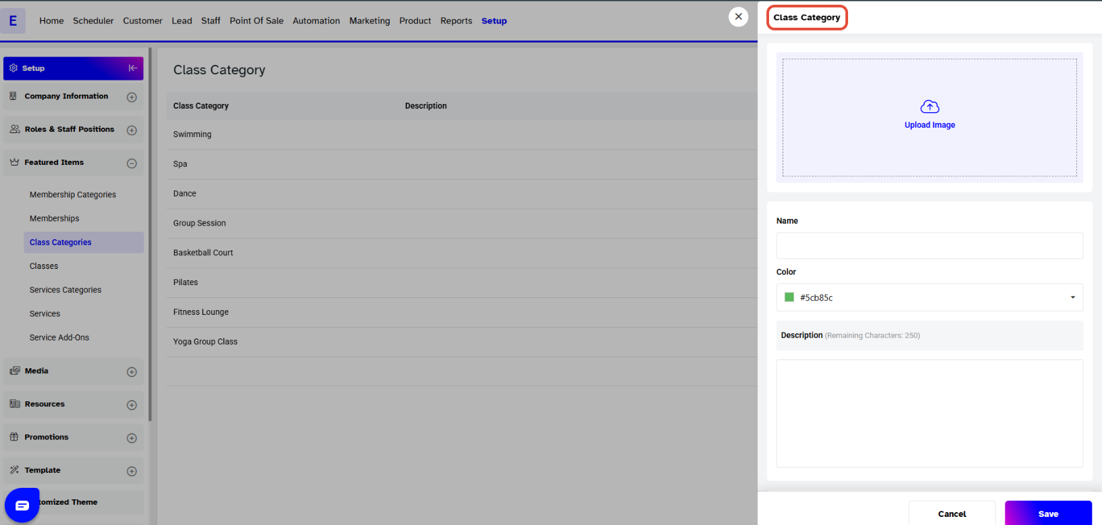Close the Class Category panel with X
The width and height of the screenshot is (1102, 525).
pyautogui.click(x=739, y=17)
